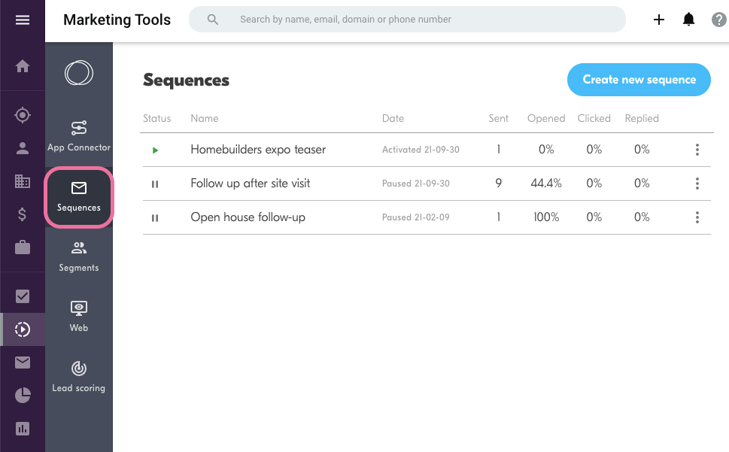Open the tasks checkmark icon
Viewport: 729px width, 452px height.
(x=23, y=296)
